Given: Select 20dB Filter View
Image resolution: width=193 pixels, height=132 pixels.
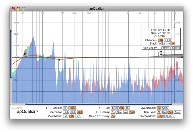Looking at the screenshot, I should click(73, 112).
